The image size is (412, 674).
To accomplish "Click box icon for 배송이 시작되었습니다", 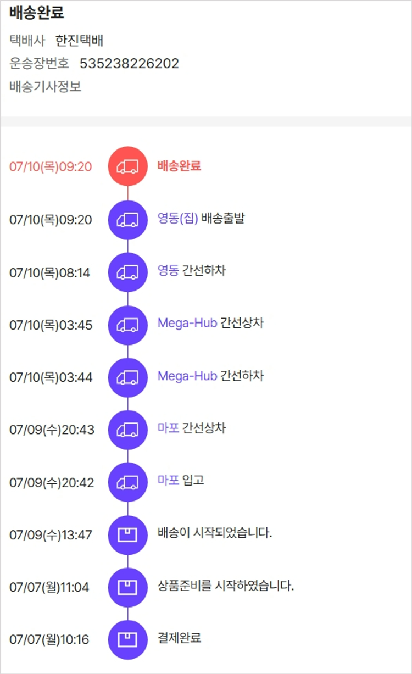I will point(128,534).
